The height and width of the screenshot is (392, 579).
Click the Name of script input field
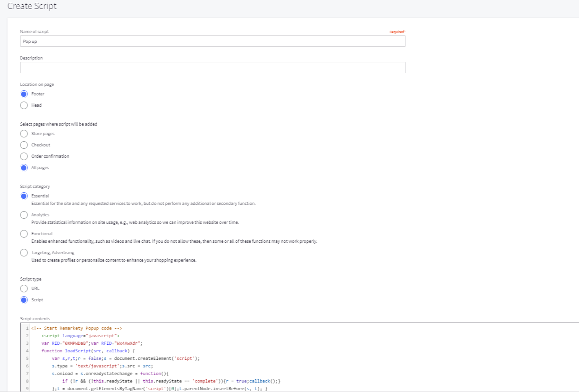[213, 41]
